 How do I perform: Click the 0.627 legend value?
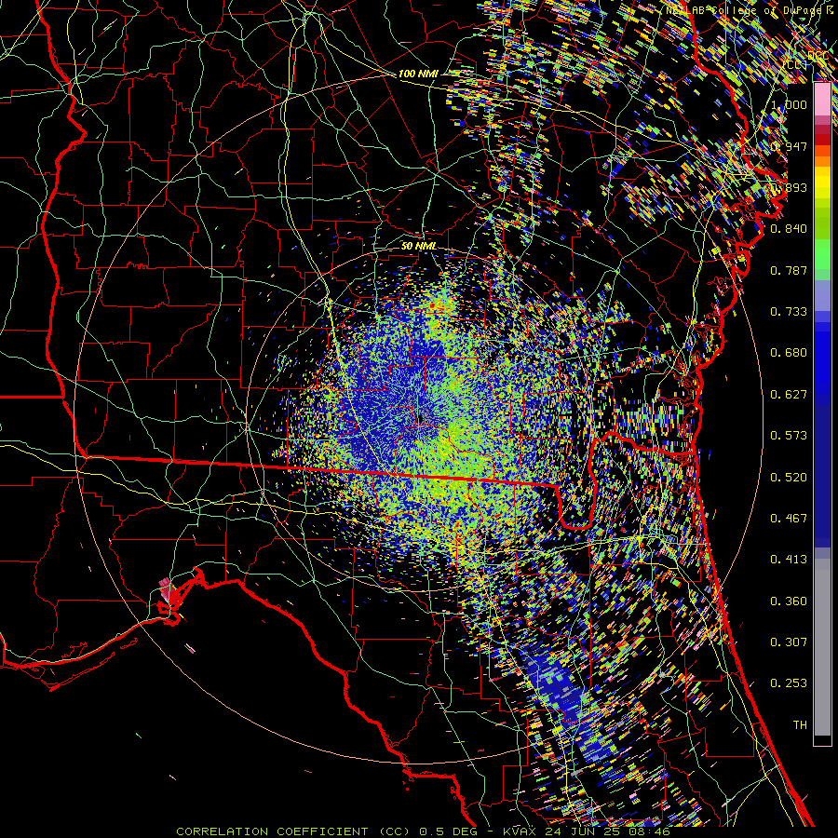coord(789,395)
